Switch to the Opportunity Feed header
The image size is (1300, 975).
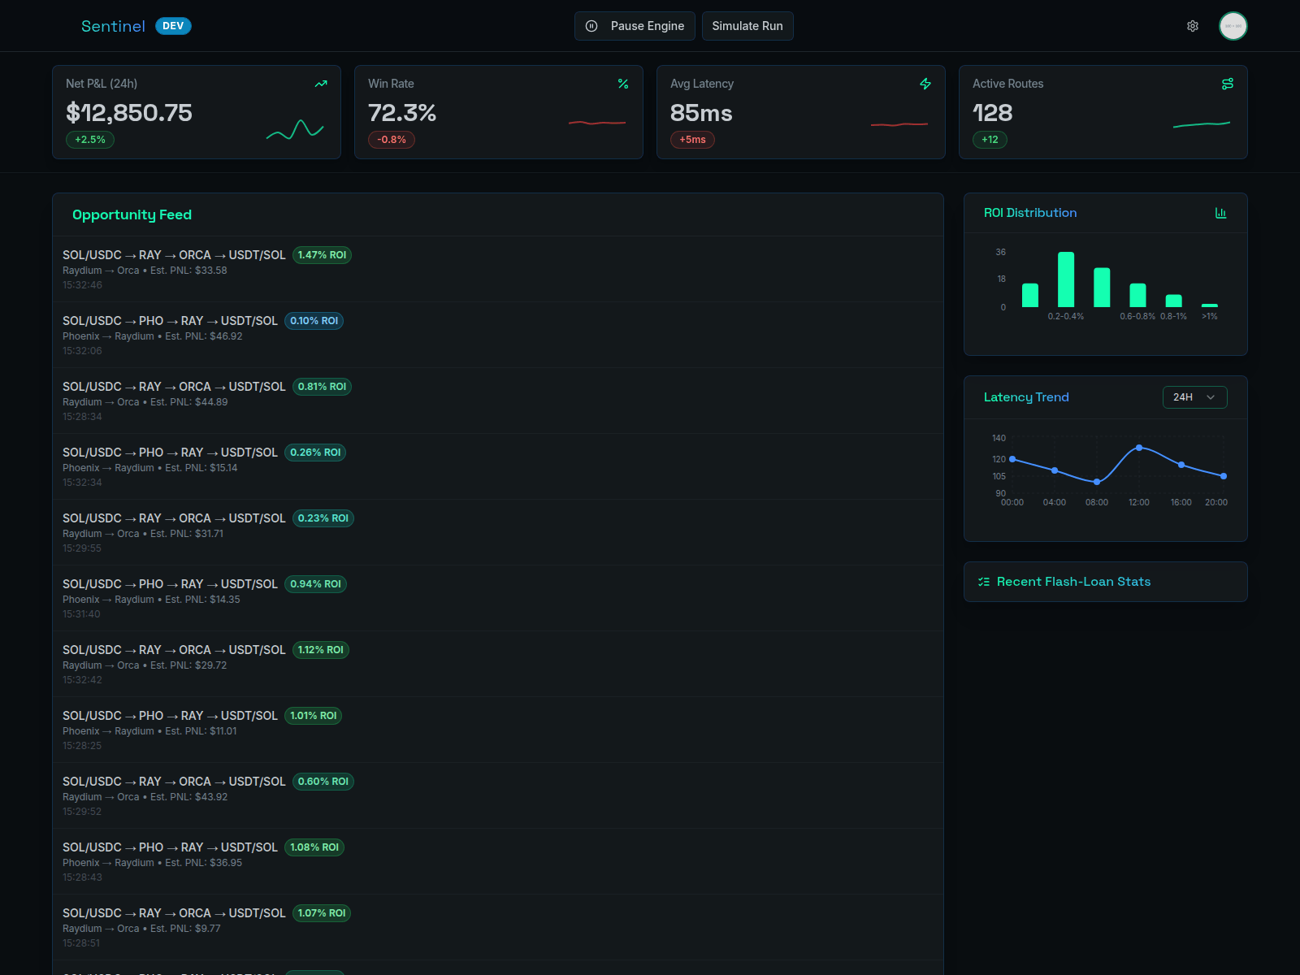click(132, 214)
